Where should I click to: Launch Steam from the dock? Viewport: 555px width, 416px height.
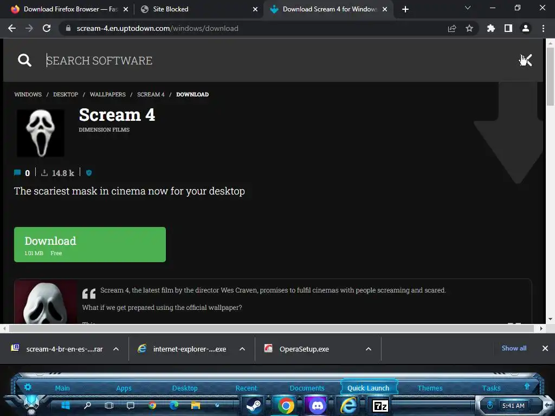coord(254,405)
